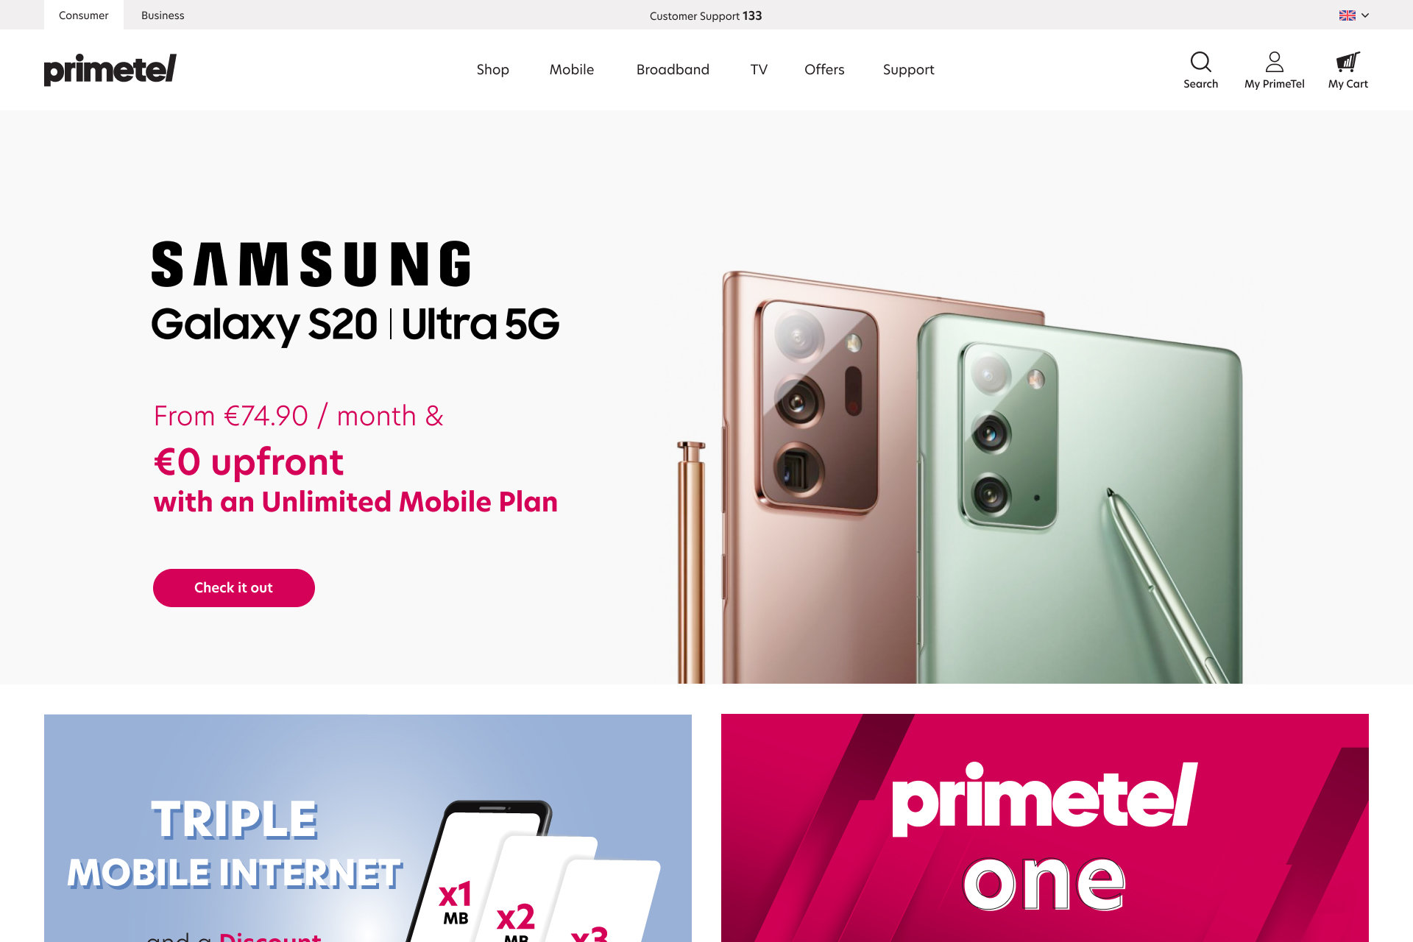The width and height of the screenshot is (1413, 942).
Task: Open the Triple Mobile Internet banner
Action: [368, 828]
